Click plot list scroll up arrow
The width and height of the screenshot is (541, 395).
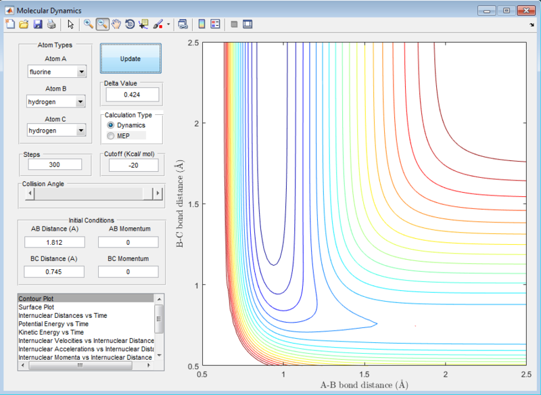159,299
